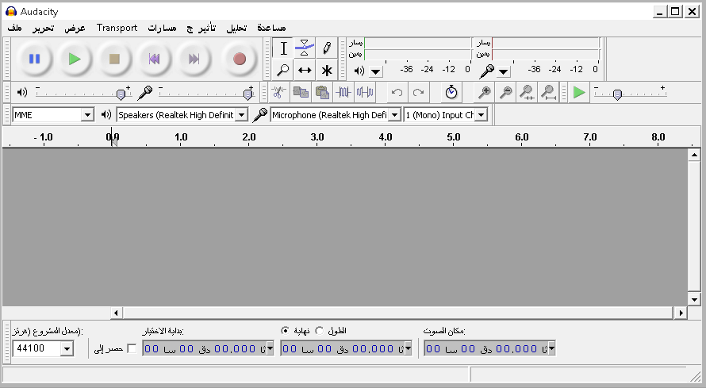
Task: Click the Zoom Out magnifier icon
Action: pos(506,93)
